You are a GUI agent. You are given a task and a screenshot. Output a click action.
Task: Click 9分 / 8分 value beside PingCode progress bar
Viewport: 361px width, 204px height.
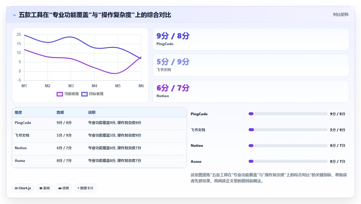[338, 114]
